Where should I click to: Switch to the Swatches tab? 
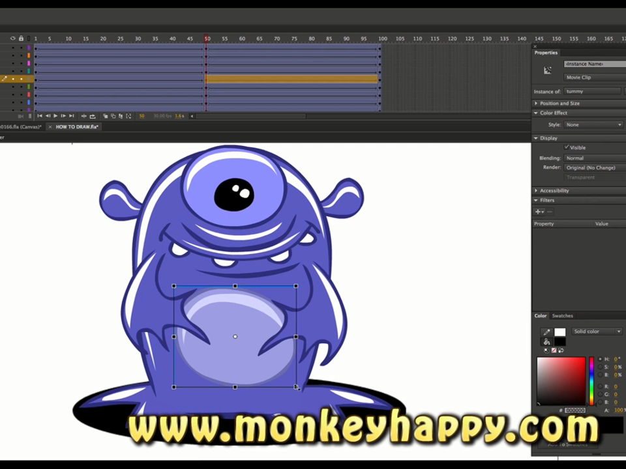(x=562, y=316)
